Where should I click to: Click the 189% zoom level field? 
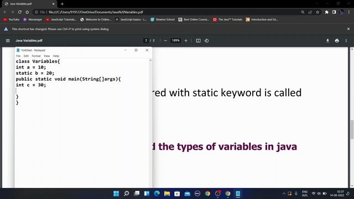pyautogui.click(x=176, y=40)
